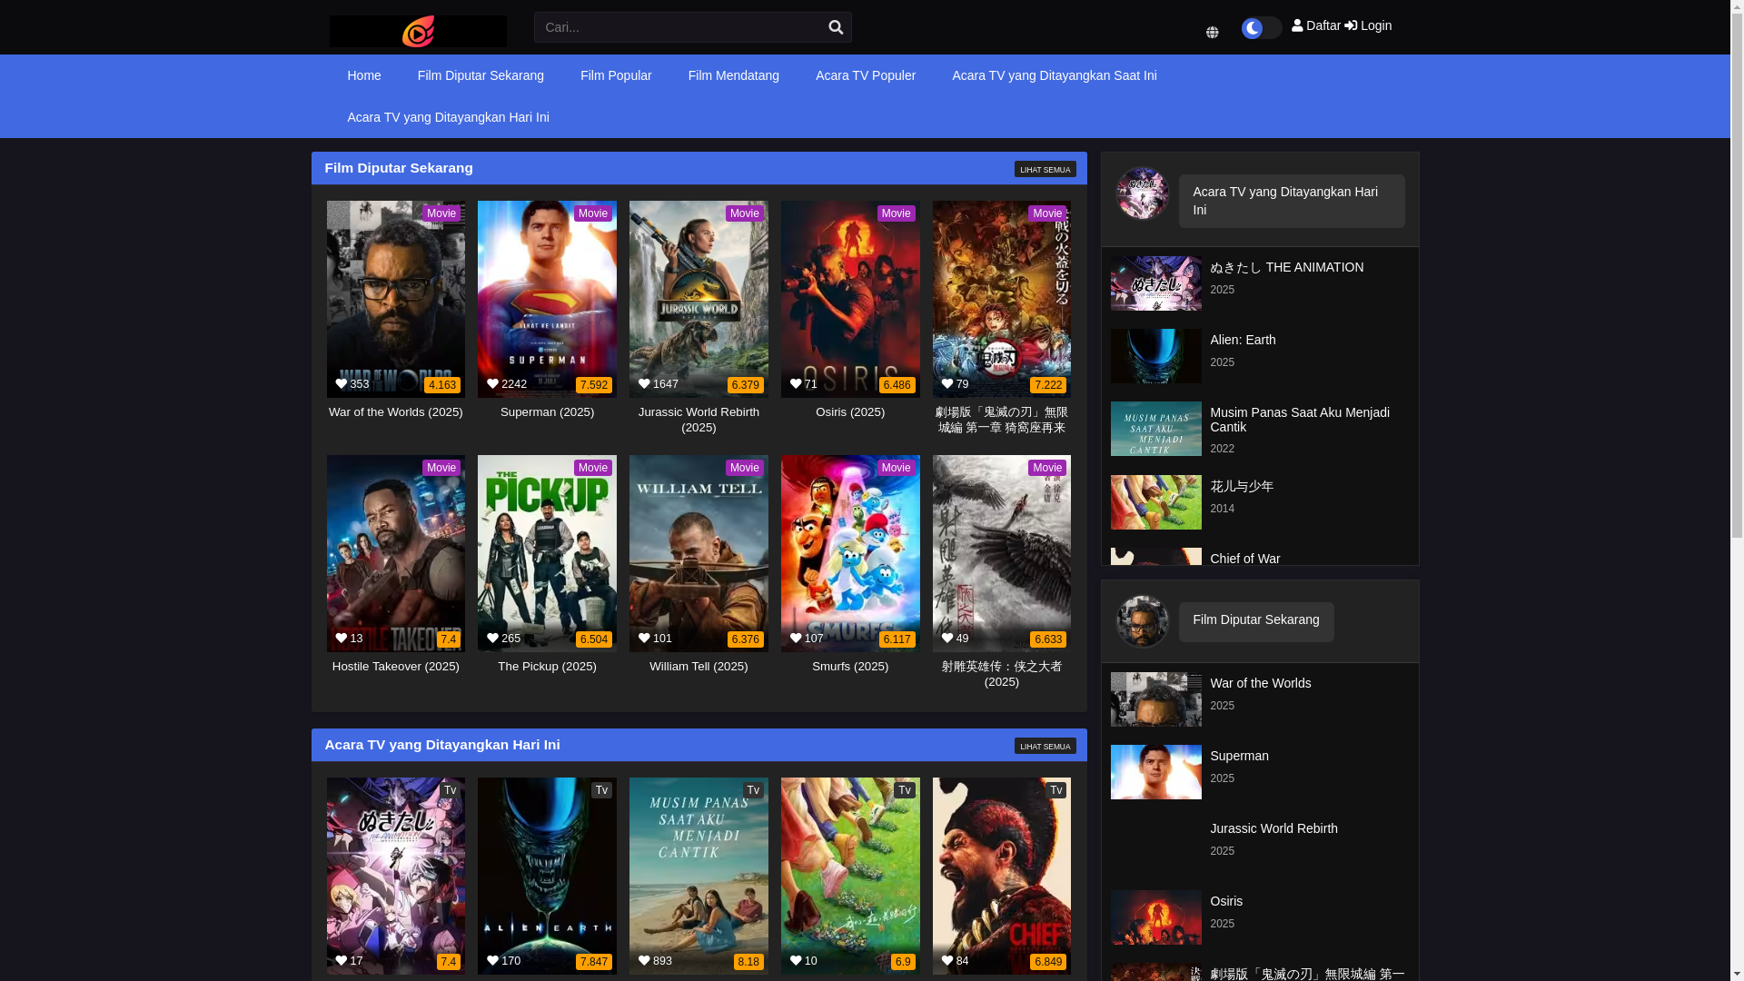Click Osiris (2025) title link
This screenshot has width=1744, height=981.
point(850,412)
